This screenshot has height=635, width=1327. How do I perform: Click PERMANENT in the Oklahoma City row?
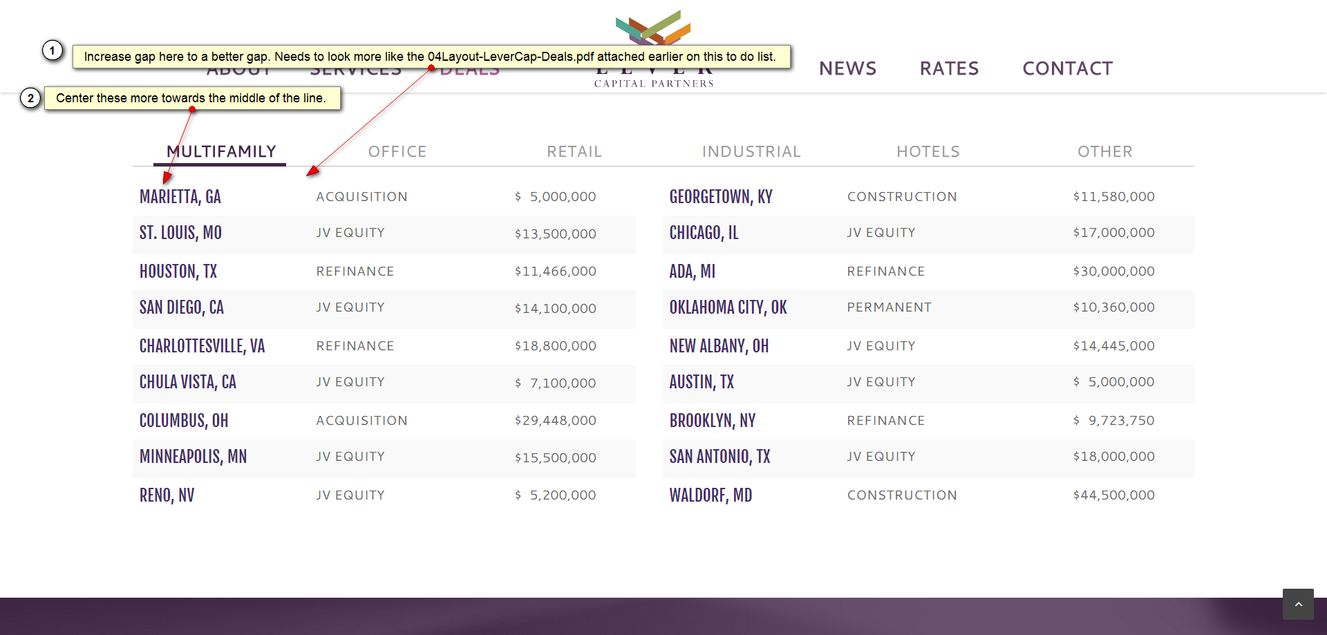[890, 307]
